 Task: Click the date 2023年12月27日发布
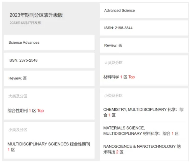point(25,23)
